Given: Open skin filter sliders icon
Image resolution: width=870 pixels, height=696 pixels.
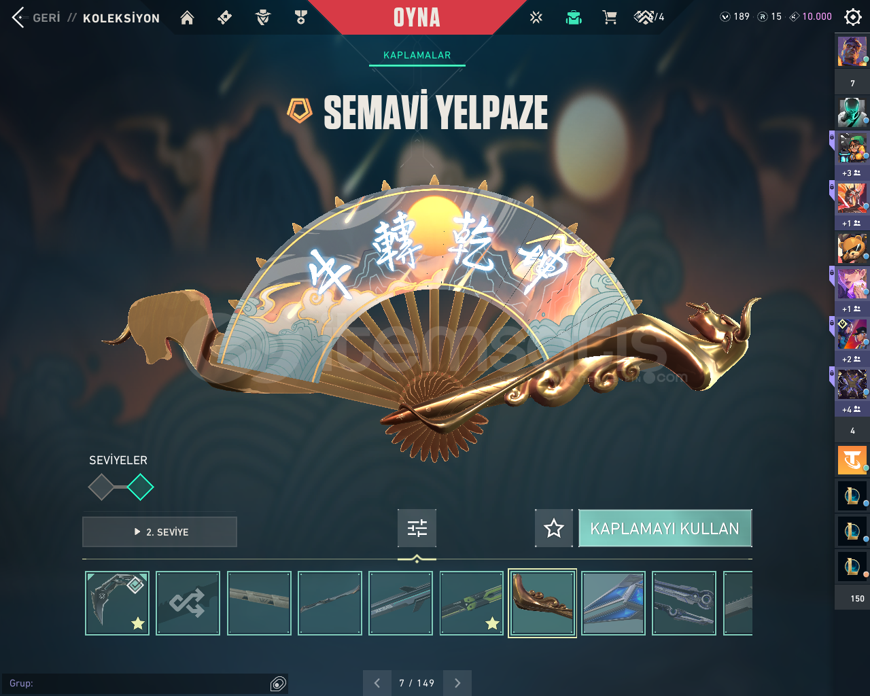Looking at the screenshot, I should tap(417, 528).
